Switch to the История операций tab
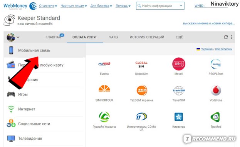The image size is (240, 147). pyautogui.click(x=147, y=37)
